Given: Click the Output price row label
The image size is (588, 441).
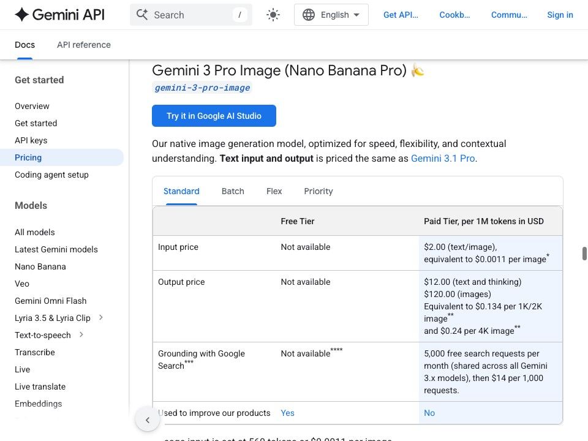Looking at the screenshot, I should coord(181,282).
